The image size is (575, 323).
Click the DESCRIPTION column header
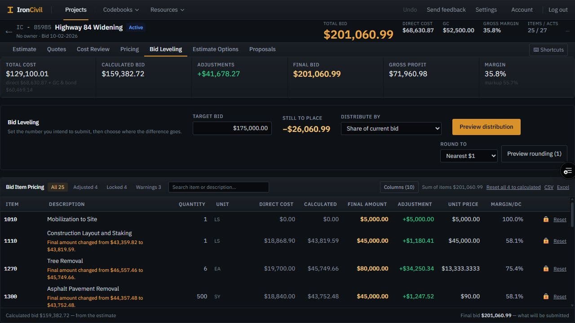(x=66, y=204)
